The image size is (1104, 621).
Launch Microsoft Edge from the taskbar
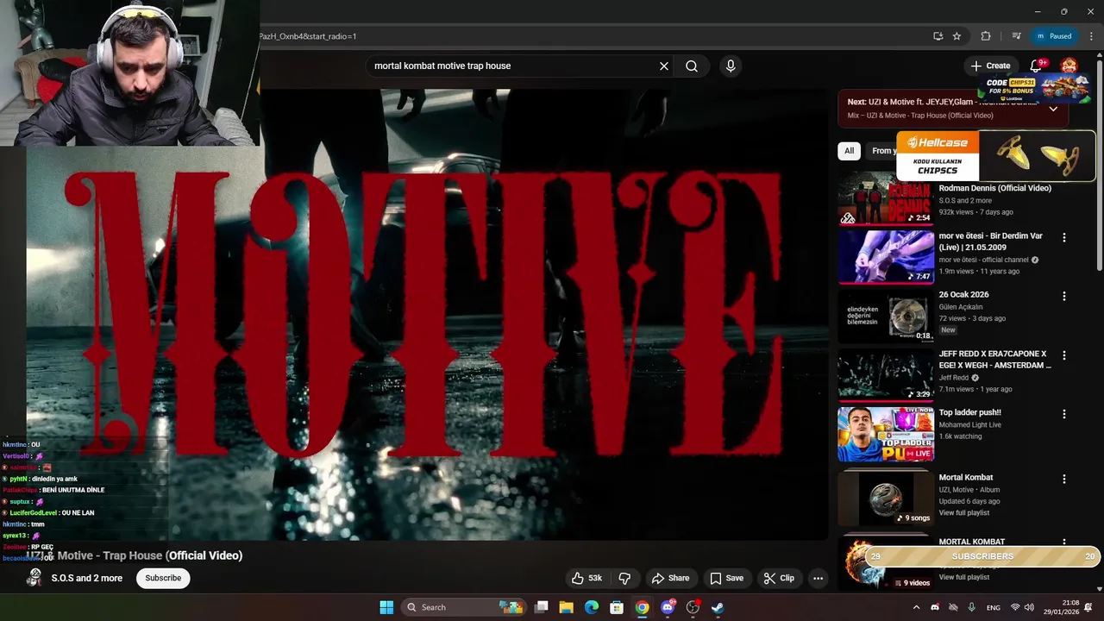[x=592, y=607]
